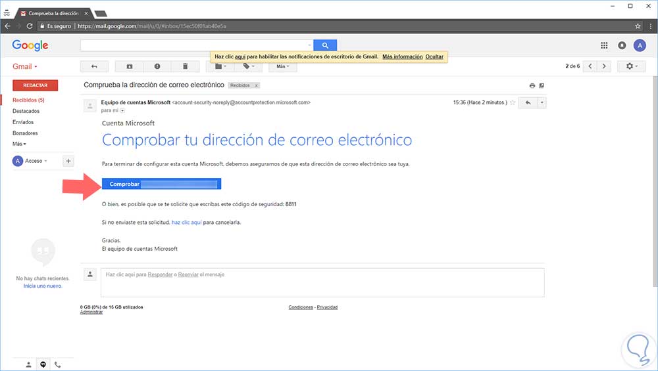Open the Condiciones link
Image resolution: width=658 pixels, height=371 pixels.
pos(301,307)
